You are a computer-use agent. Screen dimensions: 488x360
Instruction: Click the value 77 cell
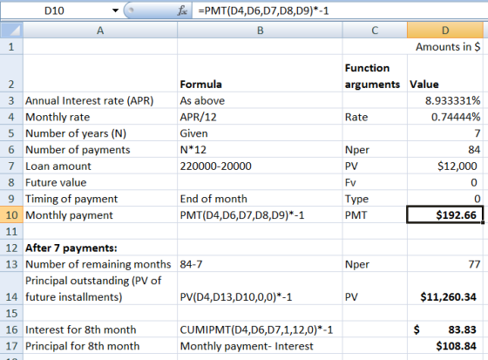click(445, 264)
